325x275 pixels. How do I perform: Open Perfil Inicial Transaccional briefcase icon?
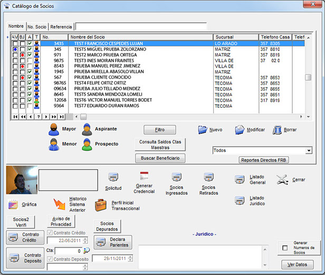[x=101, y=205]
